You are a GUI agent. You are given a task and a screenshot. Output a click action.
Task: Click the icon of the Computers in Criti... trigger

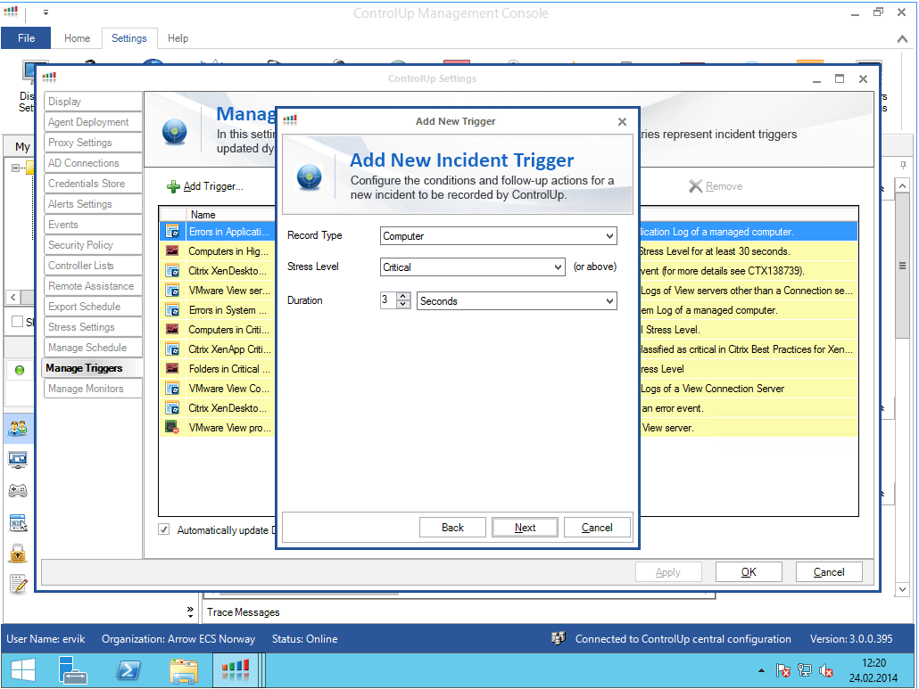(171, 330)
